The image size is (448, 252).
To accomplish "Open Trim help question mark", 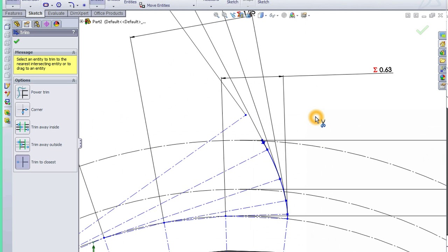I will click(x=73, y=32).
